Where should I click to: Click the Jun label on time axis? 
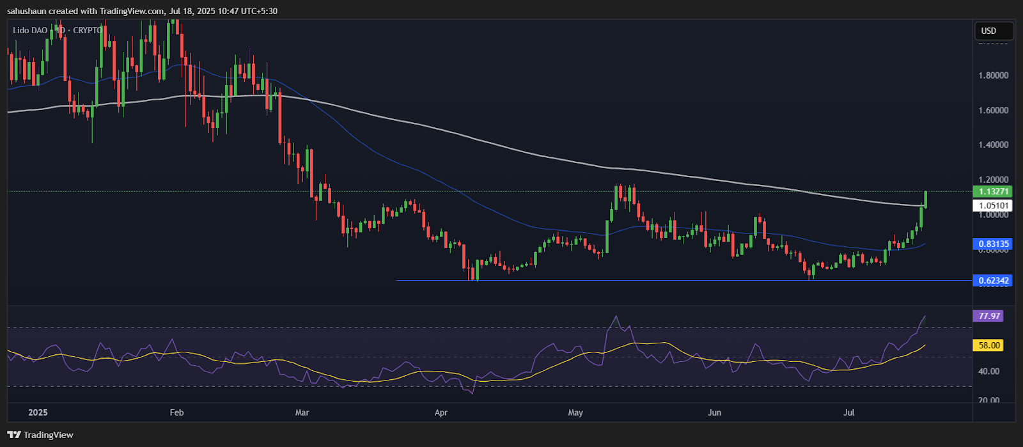(715, 412)
